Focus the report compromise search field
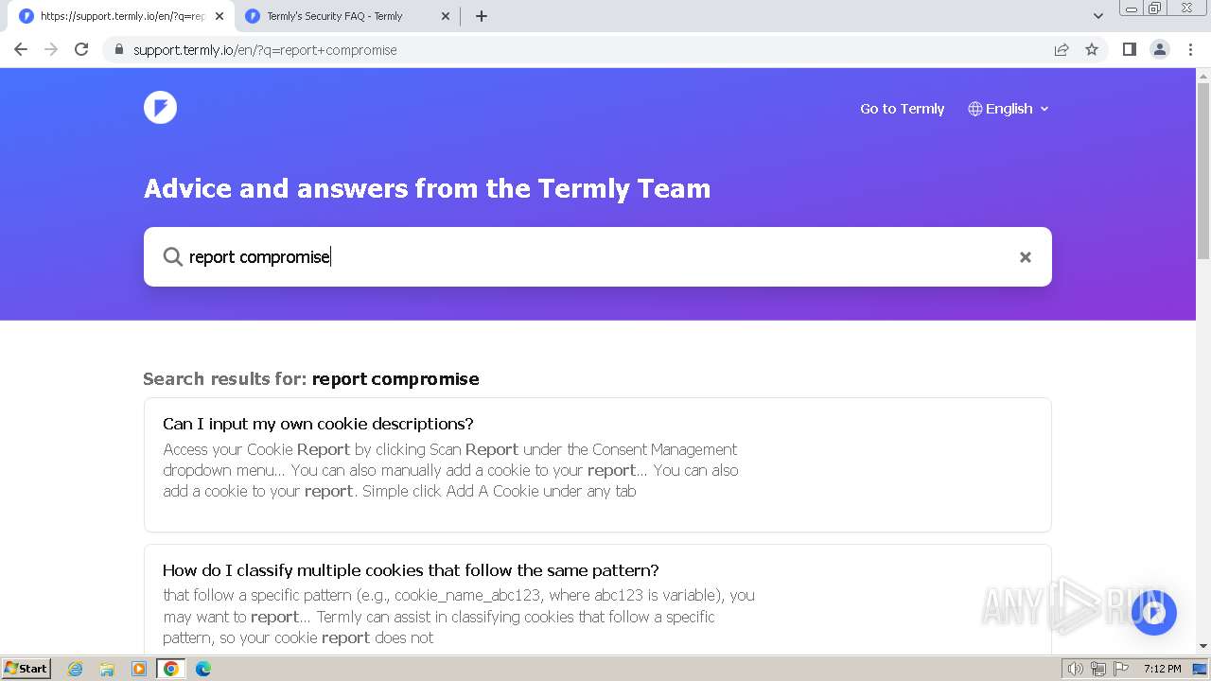The height and width of the screenshot is (681, 1211). pyautogui.click(x=598, y=256)
